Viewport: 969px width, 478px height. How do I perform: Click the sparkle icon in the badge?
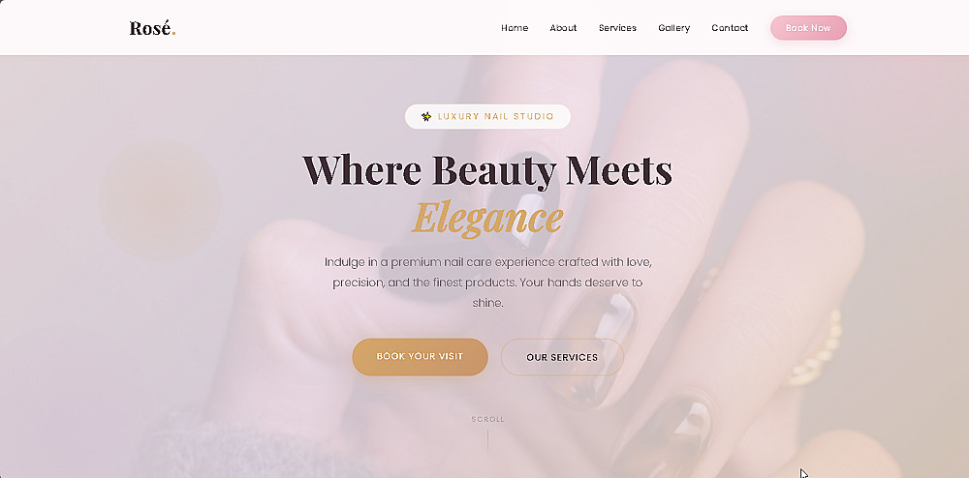(x=425, y=116)
